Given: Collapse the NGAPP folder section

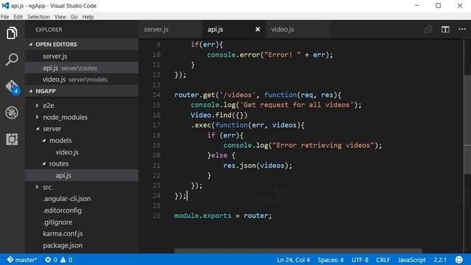Looking at the screenshot, I should (x=31, y=91).
